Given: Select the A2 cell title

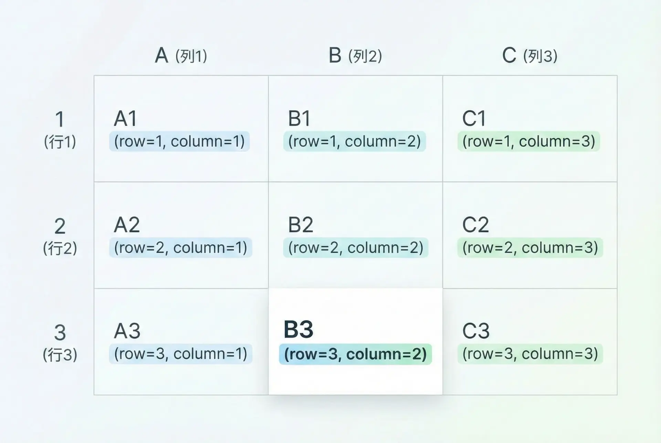Looking at the screenshot, I should click(127, 225).
